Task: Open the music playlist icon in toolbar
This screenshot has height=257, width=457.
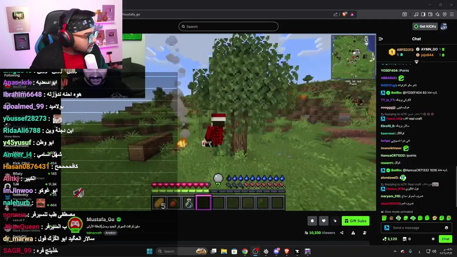Action: [416, 14]
